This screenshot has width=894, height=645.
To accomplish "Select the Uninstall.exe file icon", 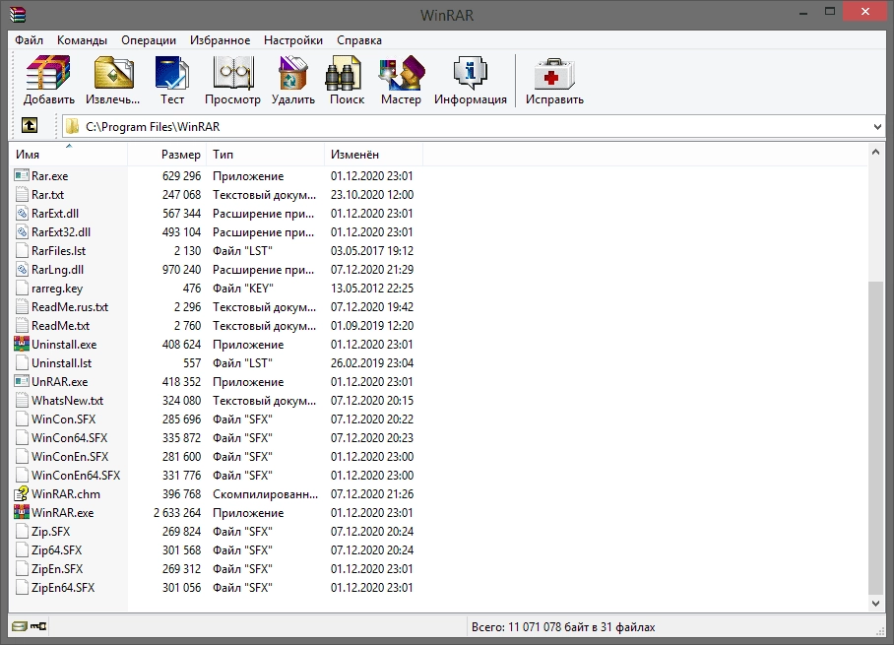I will 22,344.
